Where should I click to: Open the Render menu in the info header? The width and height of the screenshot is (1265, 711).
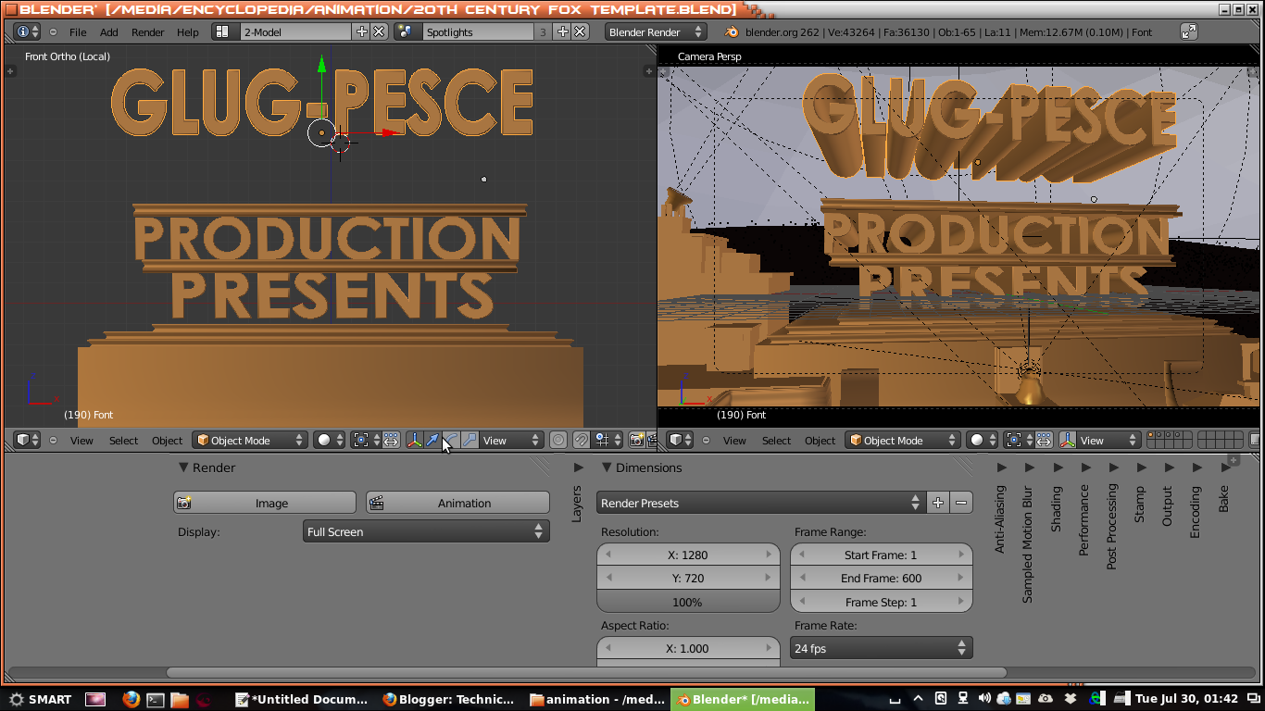[x=148, y=31]
